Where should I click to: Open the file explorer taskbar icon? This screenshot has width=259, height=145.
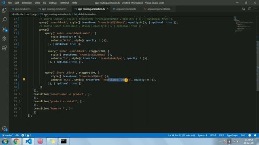(52, 141)
